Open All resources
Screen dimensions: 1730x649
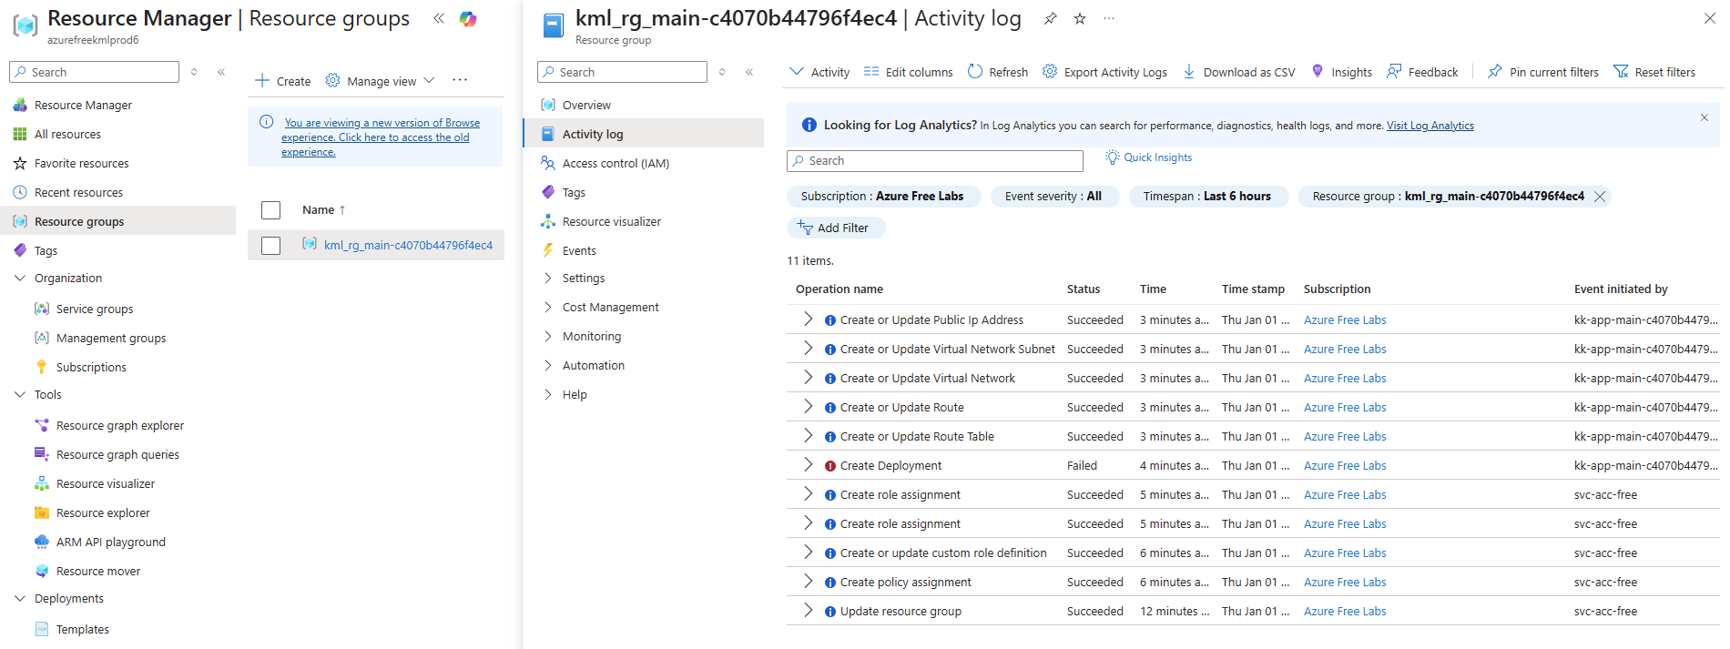(x=67, y=134)
